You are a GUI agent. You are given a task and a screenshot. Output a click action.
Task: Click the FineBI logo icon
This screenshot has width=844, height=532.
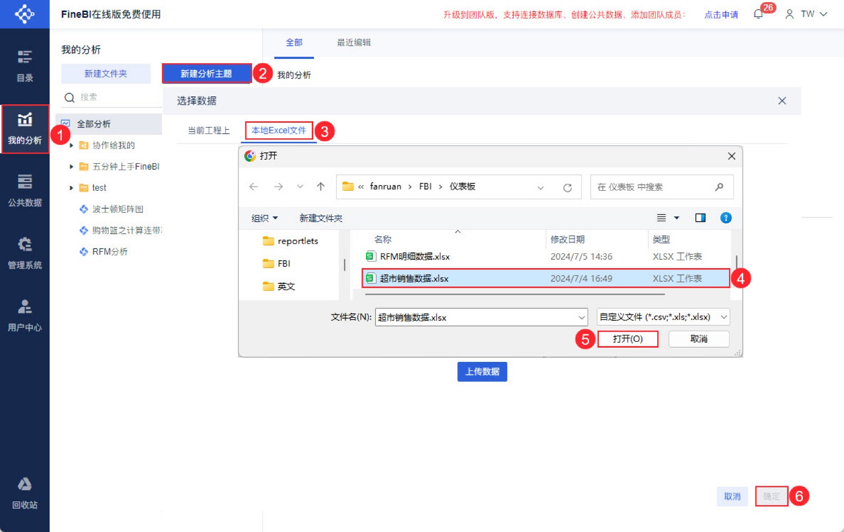pyautogui.click(x=24, y=14)
